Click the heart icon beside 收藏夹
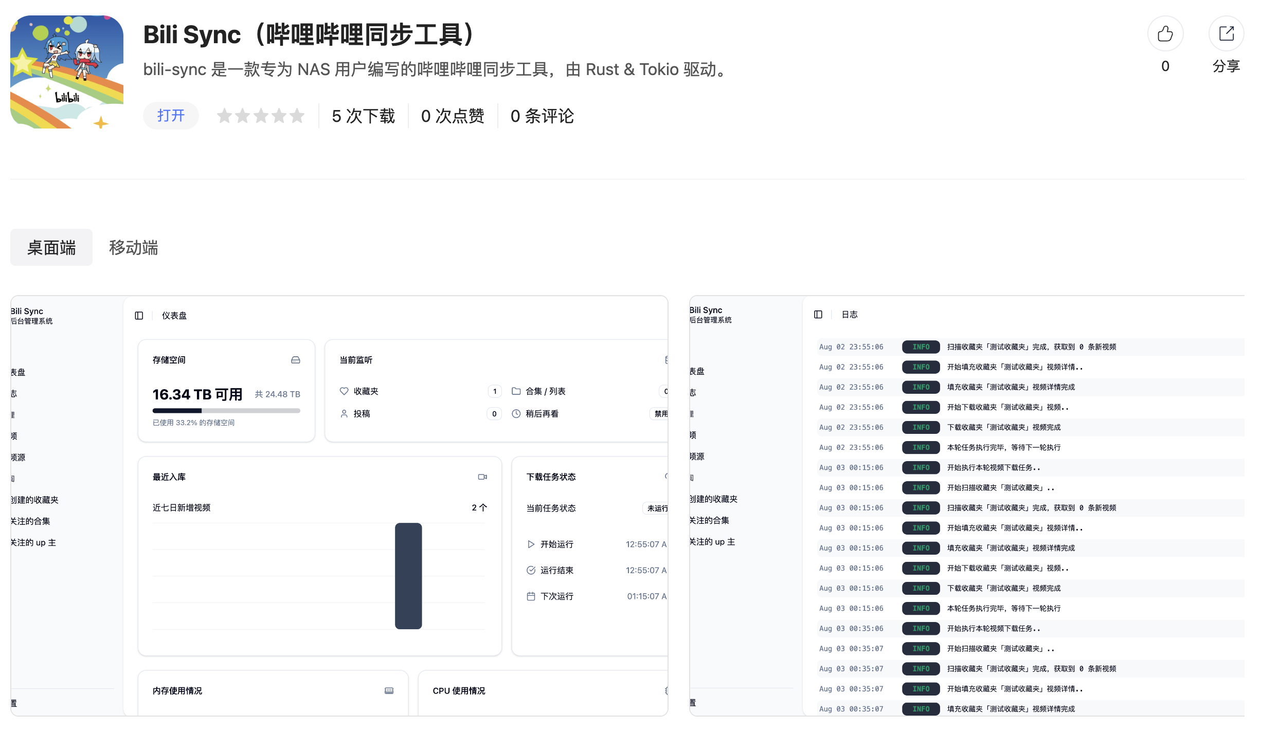This screenshot has width=1261, height=731. pyautogui.click(x=344, y=391)
